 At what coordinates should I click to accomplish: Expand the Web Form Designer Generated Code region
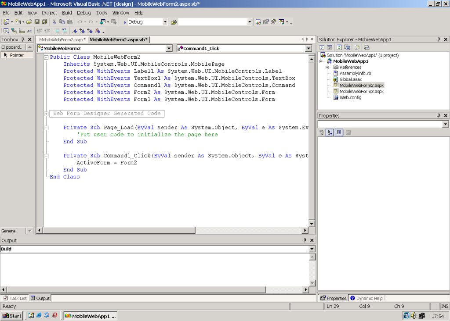(46, 114)
